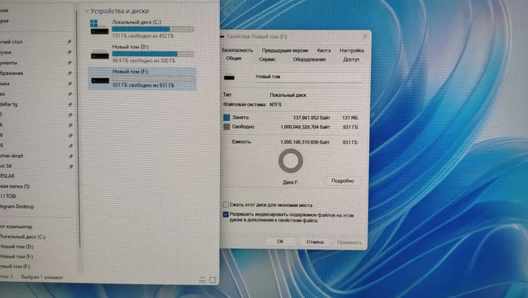Click the Локальный диск type value

point(288,95)
